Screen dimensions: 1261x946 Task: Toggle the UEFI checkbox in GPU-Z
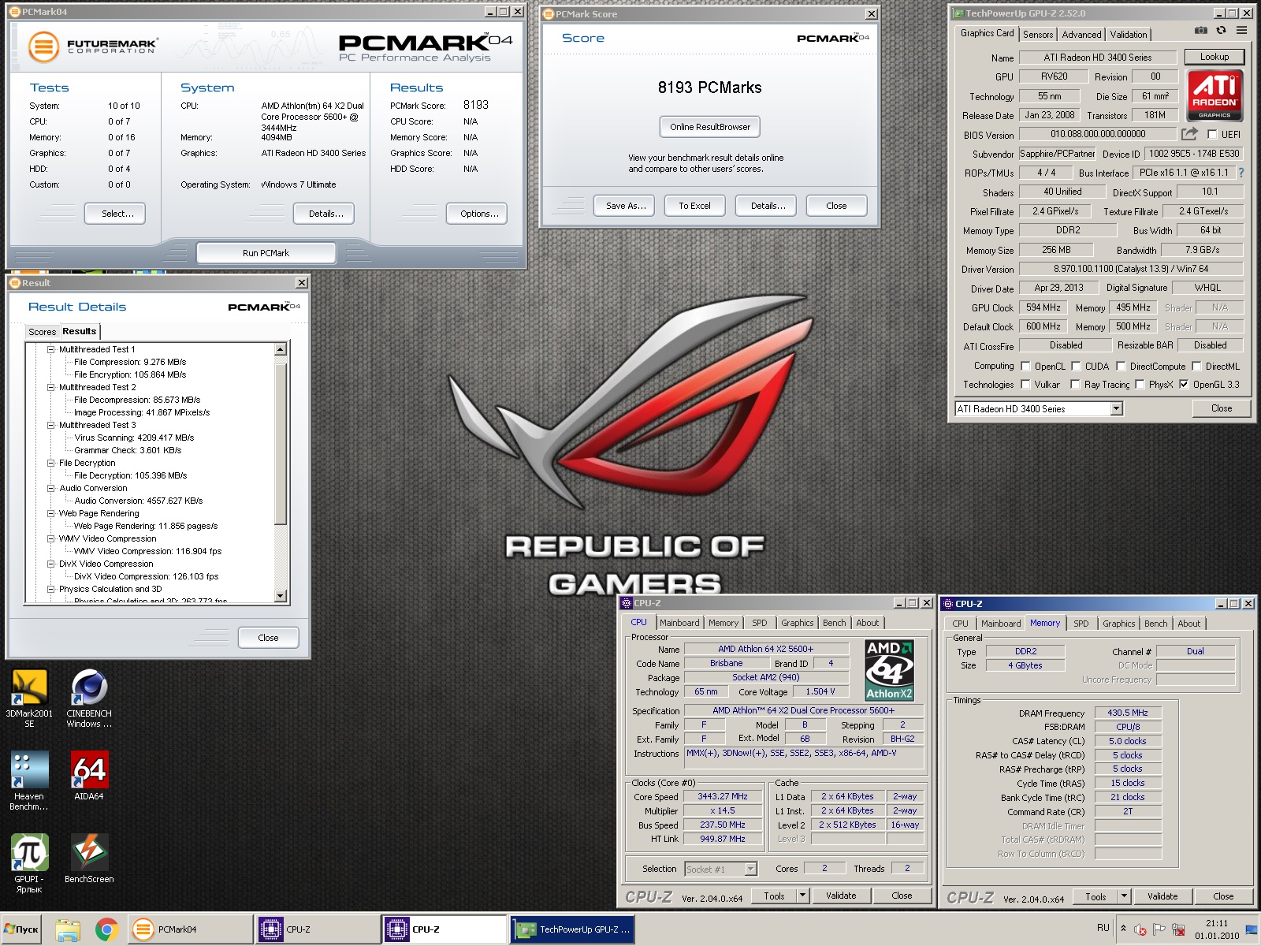tap(1212, 135)
